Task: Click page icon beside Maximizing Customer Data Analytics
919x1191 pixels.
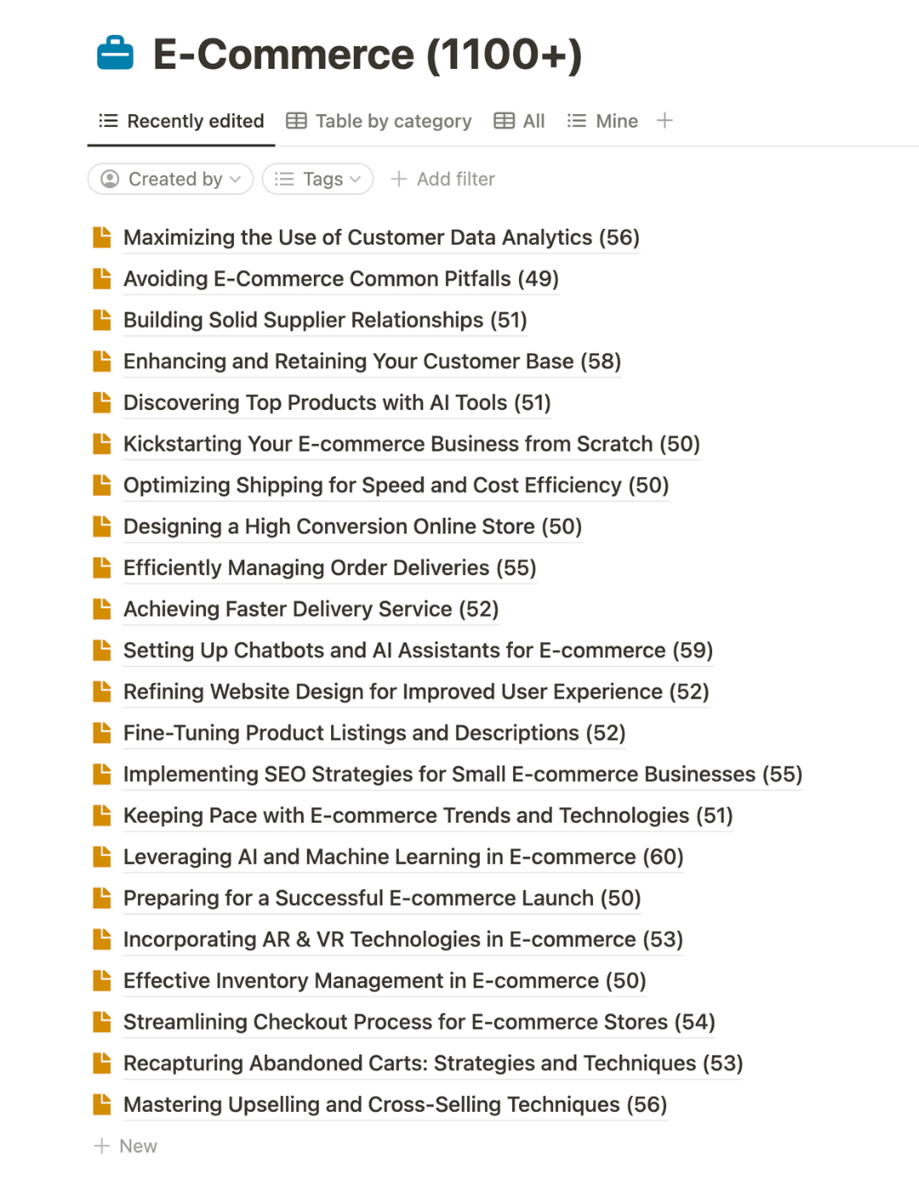Action: (102, 237)
